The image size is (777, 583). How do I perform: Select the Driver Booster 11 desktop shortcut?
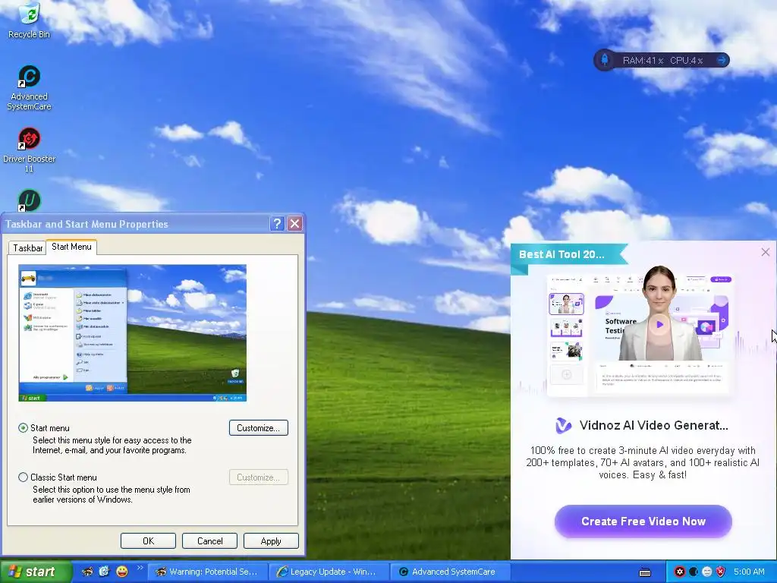pyautogui.click(x=30, y=150)
